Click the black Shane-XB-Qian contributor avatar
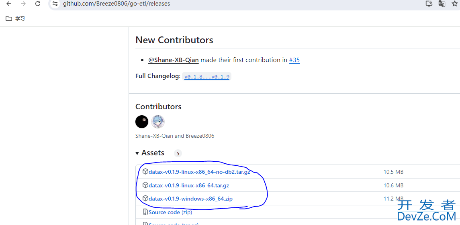The height and width of the screenshot is (225, 460). [142, 122]
